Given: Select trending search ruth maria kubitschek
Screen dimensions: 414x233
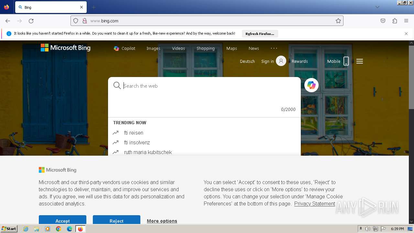Looking at the screenshot, I should [x=148, y=152].
